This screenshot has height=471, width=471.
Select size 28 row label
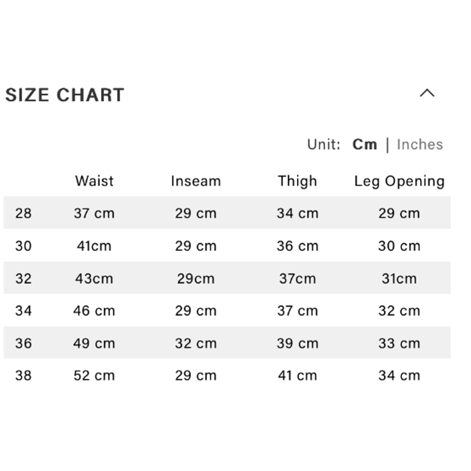coord(24,213)
